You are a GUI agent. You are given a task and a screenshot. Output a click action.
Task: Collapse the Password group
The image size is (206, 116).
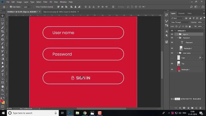pyautogui.click(x=177, y=38)
